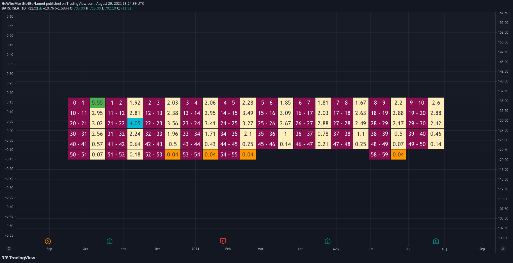Click the cyan cell showing 4.05

pyautogui.click(x=135, y=123)
